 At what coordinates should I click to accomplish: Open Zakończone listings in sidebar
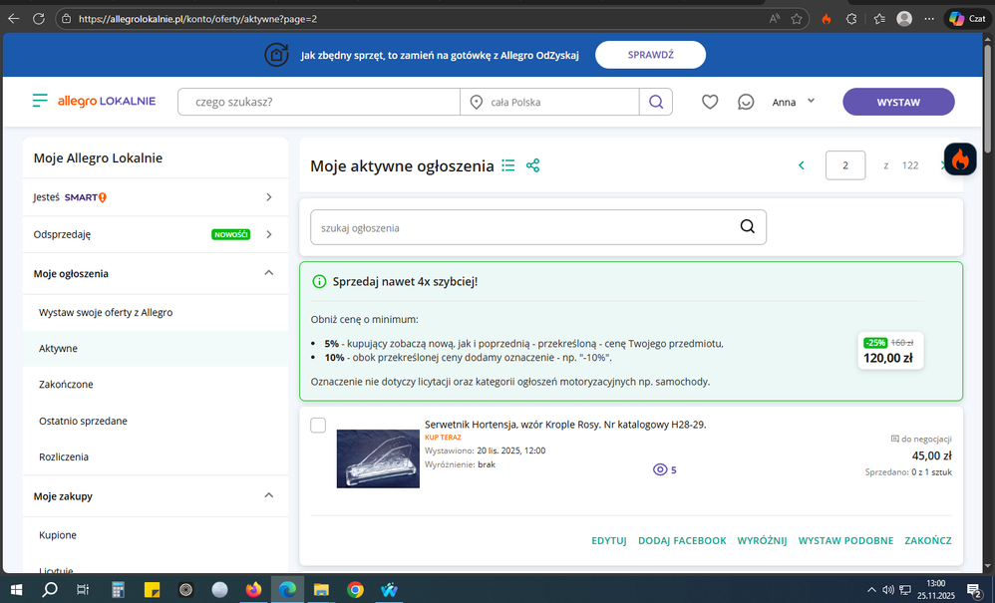click(66, 384)
